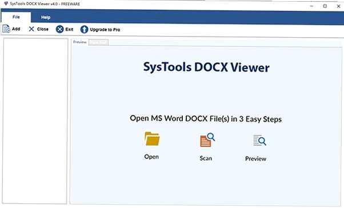Open the Help ribbon tab
344x208 pixels.
46,17
